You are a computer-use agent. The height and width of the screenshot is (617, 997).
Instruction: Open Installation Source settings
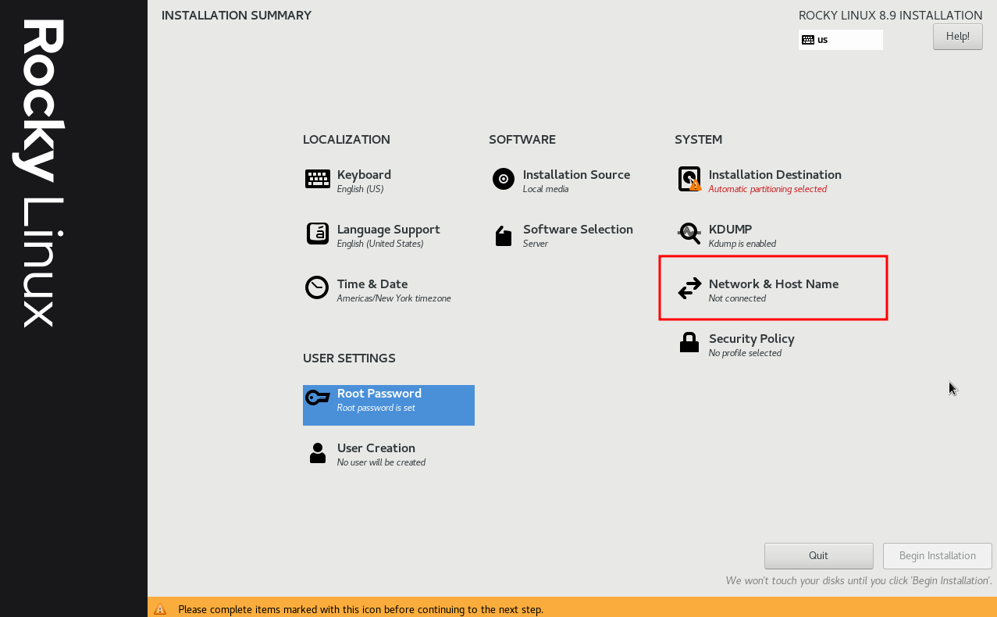click(x=576, y=175)
